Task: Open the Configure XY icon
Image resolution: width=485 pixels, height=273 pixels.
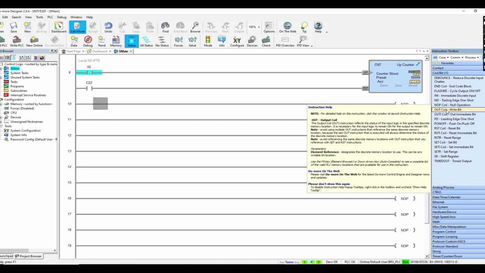Action: pyautogui.click(x=237, y=42)
